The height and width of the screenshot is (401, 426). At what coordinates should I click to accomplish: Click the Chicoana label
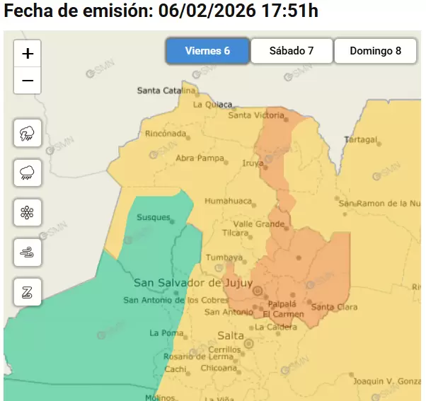coord(219,368)
